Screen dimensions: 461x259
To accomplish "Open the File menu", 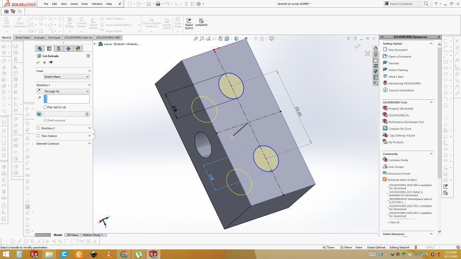I will [x=46, y=4].
